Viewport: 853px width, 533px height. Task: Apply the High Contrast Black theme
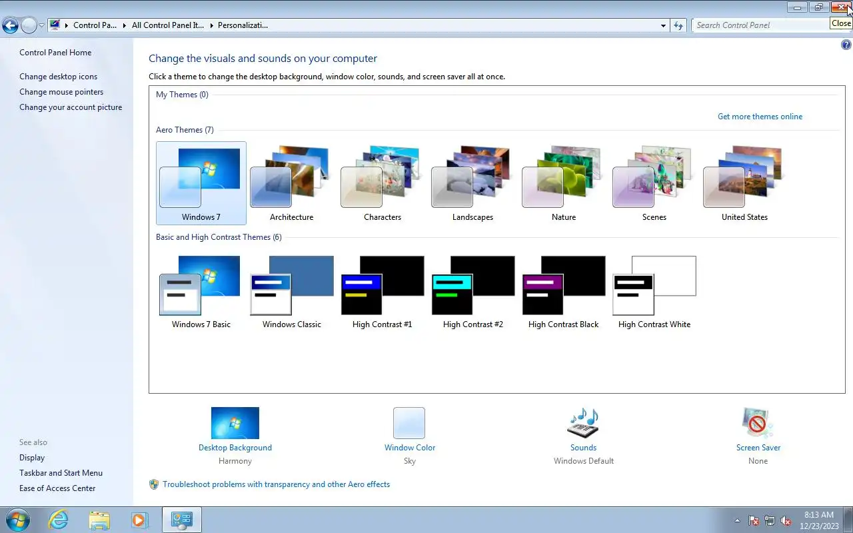563,291
